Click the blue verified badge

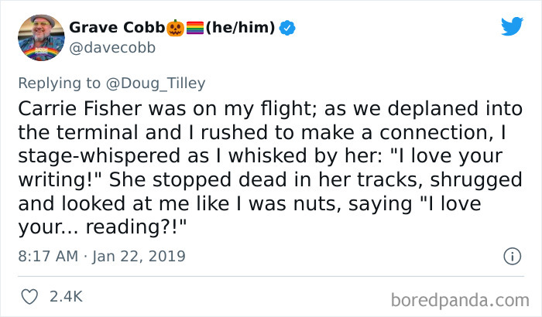tap(287, 29)
